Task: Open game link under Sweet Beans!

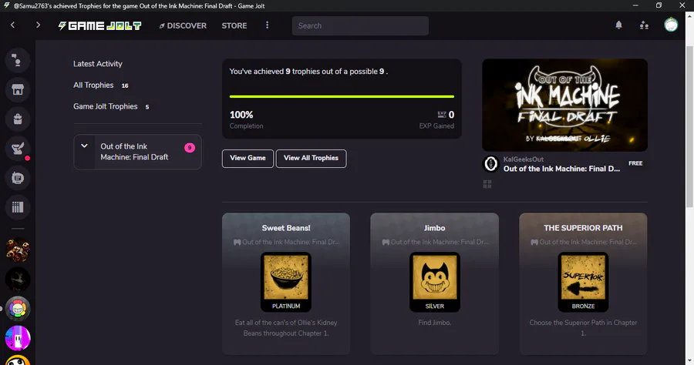Action: 286,242
